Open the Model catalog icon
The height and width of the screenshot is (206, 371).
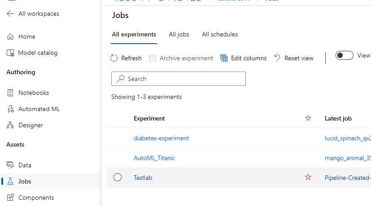coord(10,53)
